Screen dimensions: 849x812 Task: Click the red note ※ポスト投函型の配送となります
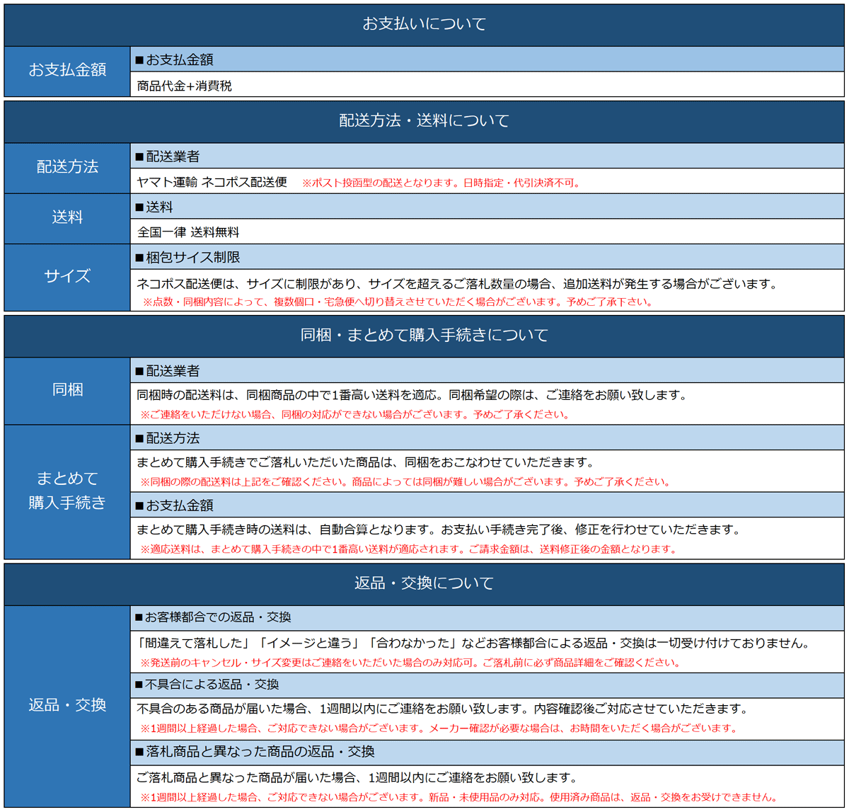[441, 183]
